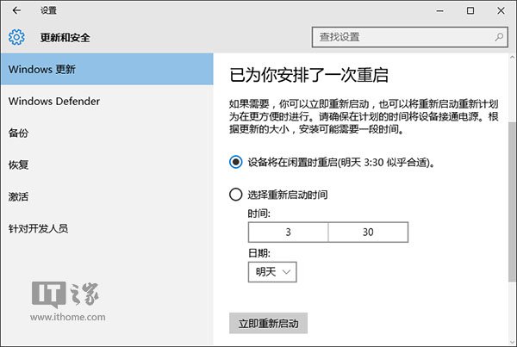Click the 日期: label
Viewport: 517px width, 347px height.
(258, 253)
